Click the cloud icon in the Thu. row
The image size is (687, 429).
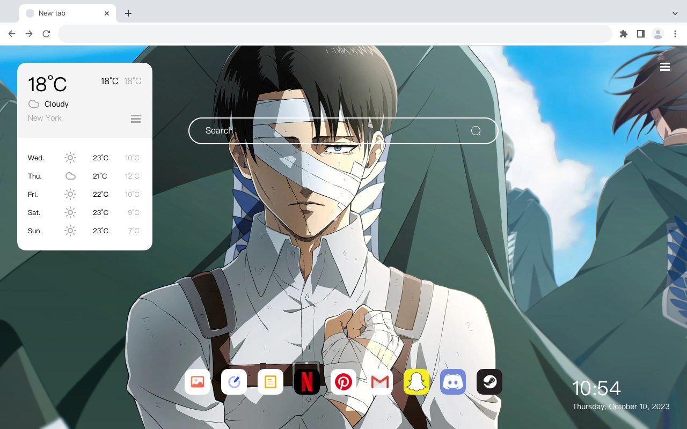point(70,176)
